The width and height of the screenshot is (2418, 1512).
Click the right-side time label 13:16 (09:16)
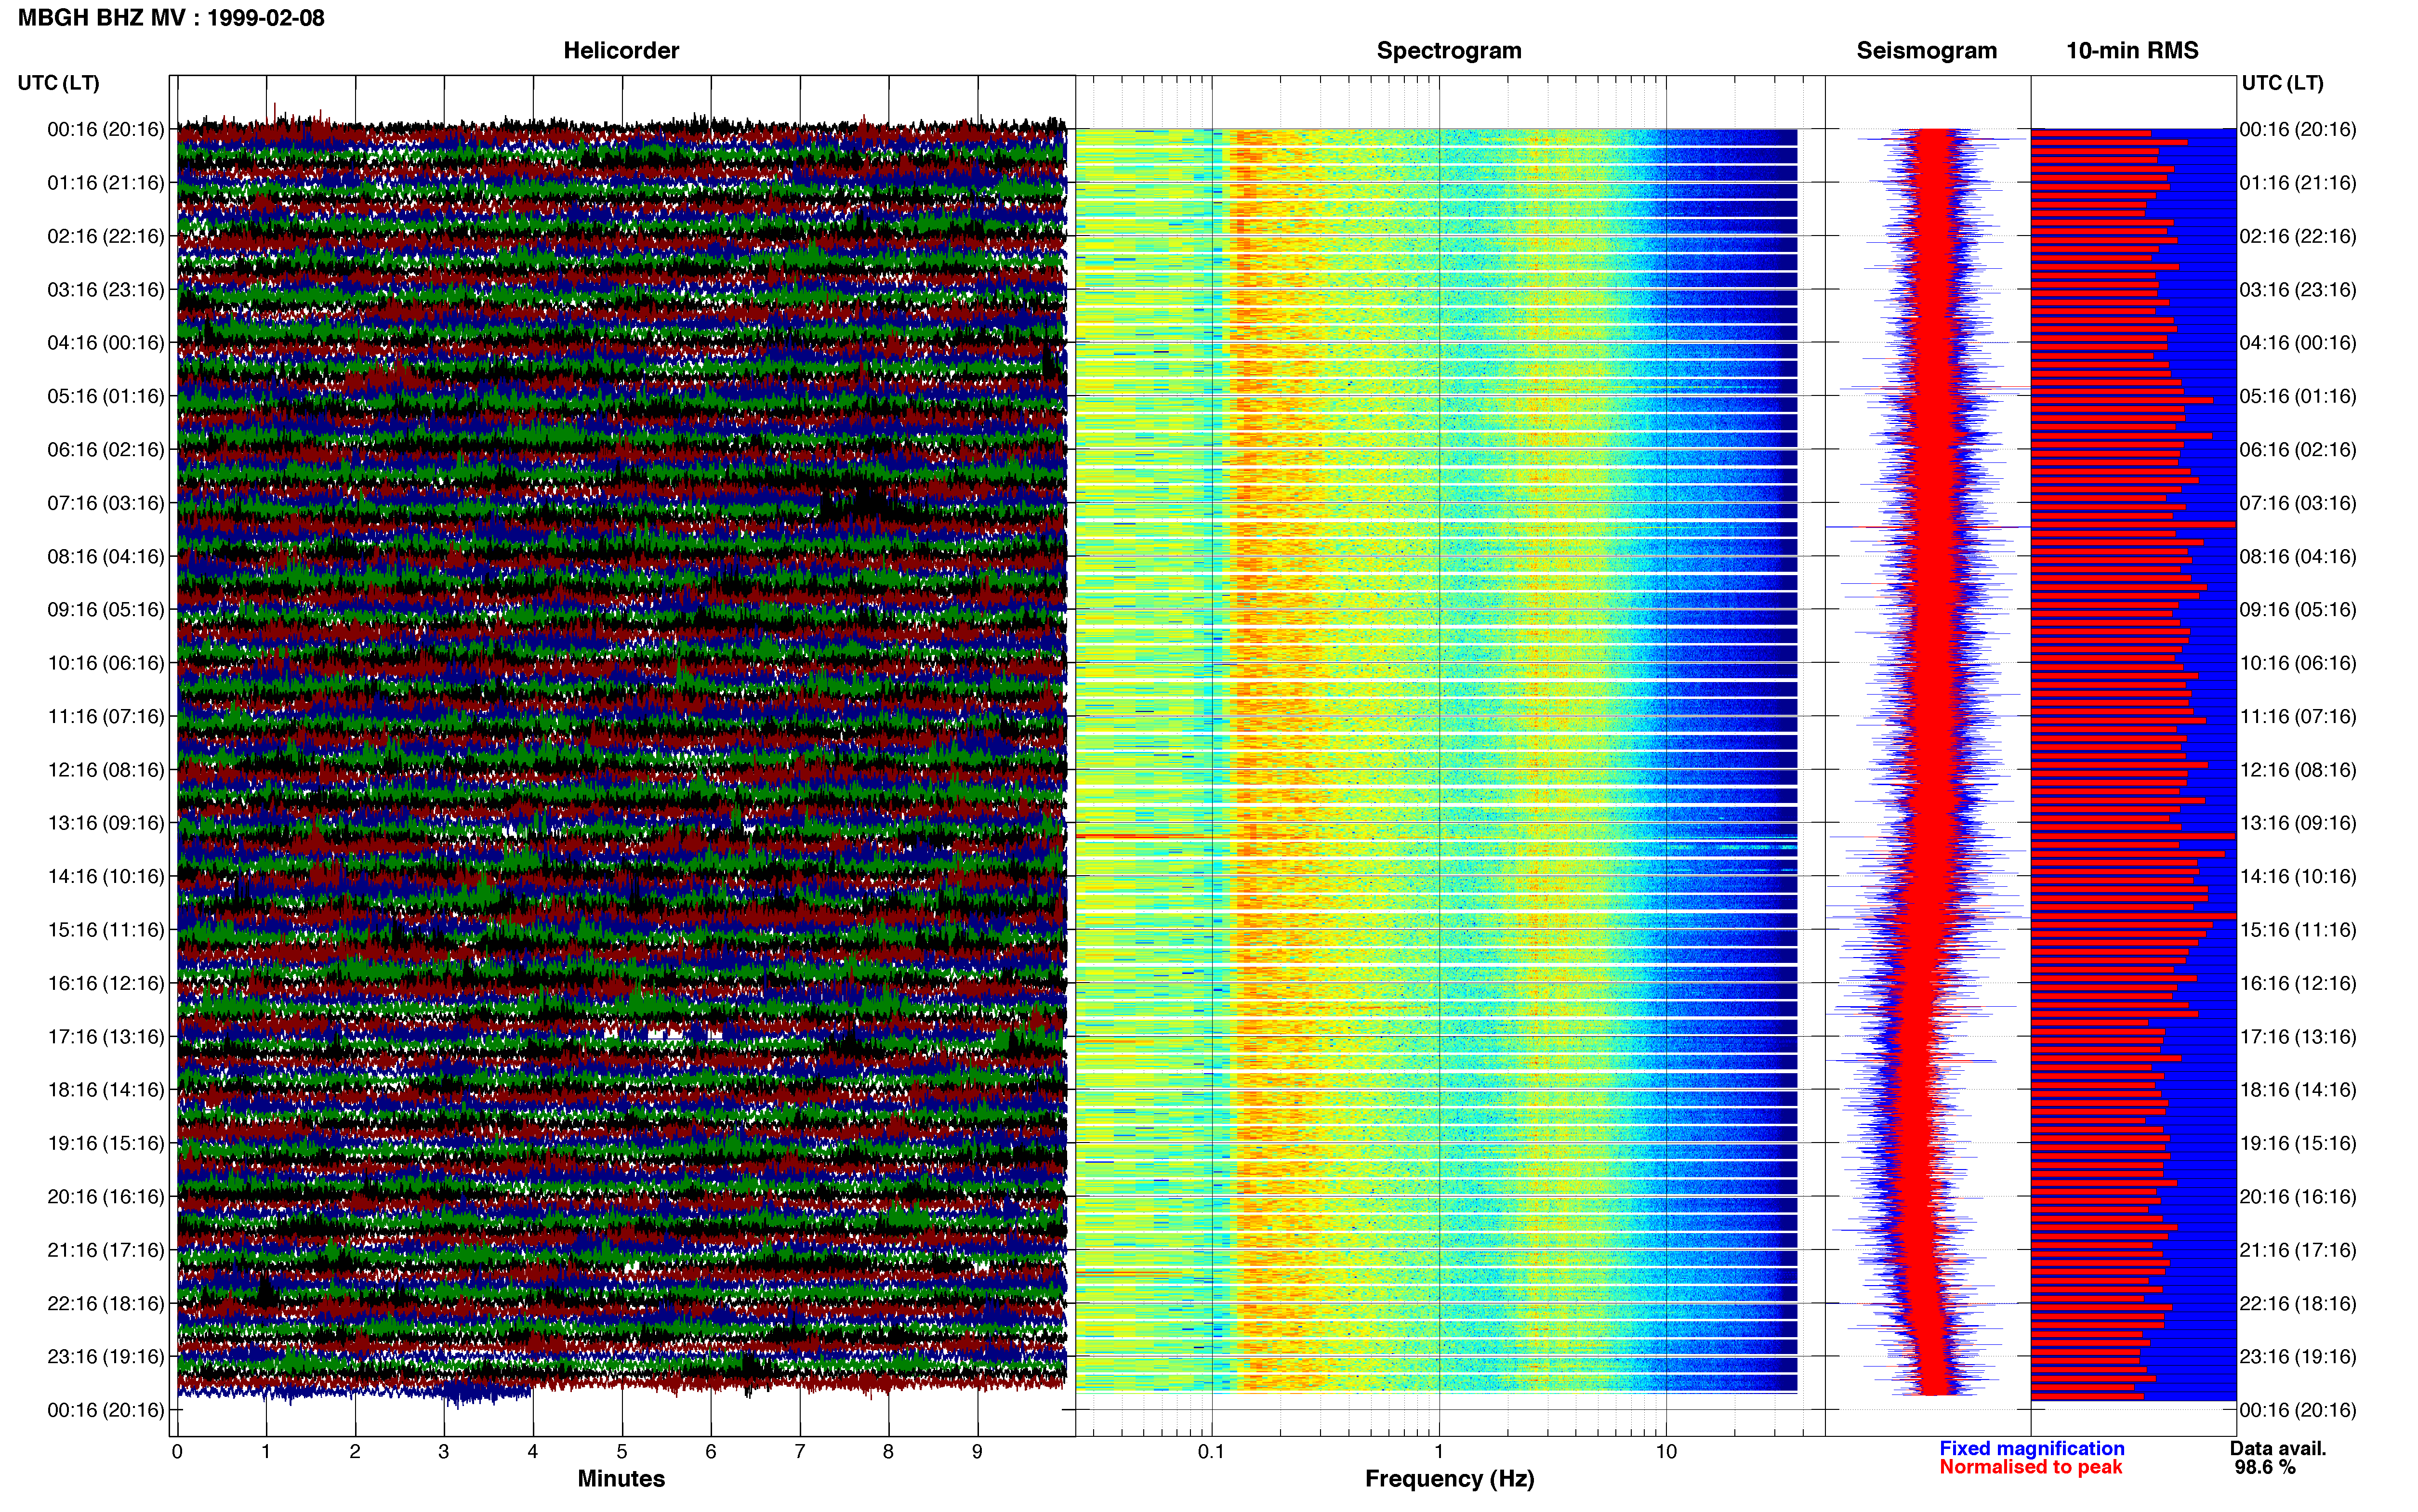[2298, 823]
